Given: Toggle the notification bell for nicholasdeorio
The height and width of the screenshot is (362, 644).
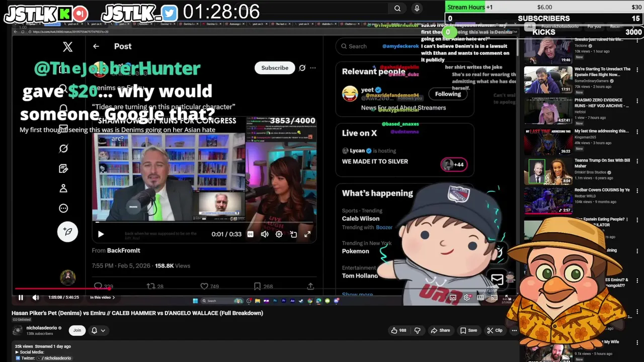Looking at the screenshot, I should pos(94,330).
